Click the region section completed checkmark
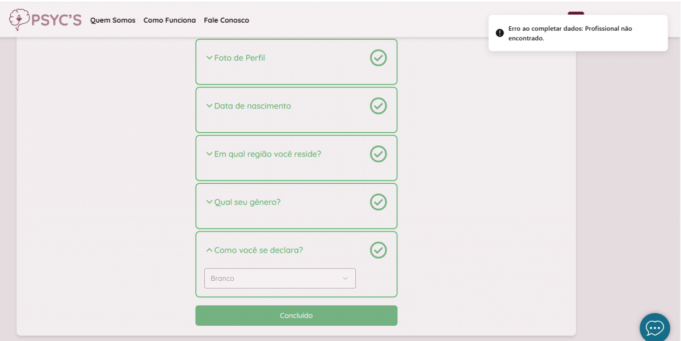The height and width of the screenshot is (341, 681). tap(379, 154)
